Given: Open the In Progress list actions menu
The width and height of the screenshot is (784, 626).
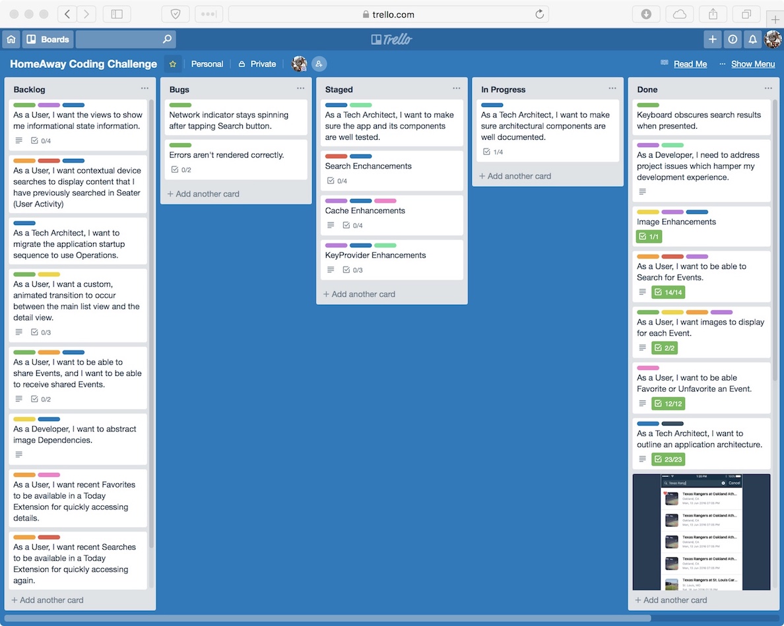Looking at the screenshot, I should (x=612, y=88).
